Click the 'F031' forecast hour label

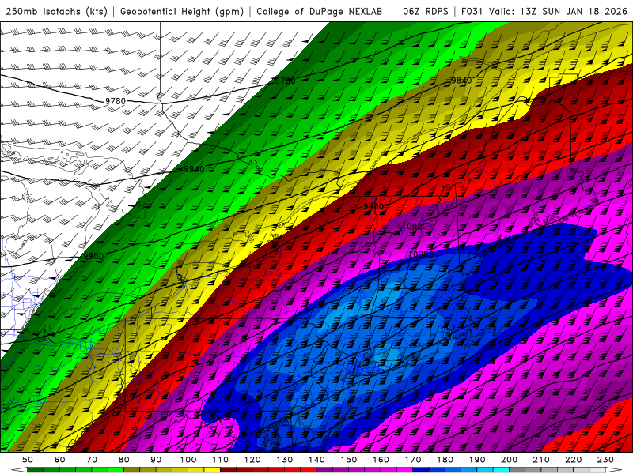(x=472, y=11)
